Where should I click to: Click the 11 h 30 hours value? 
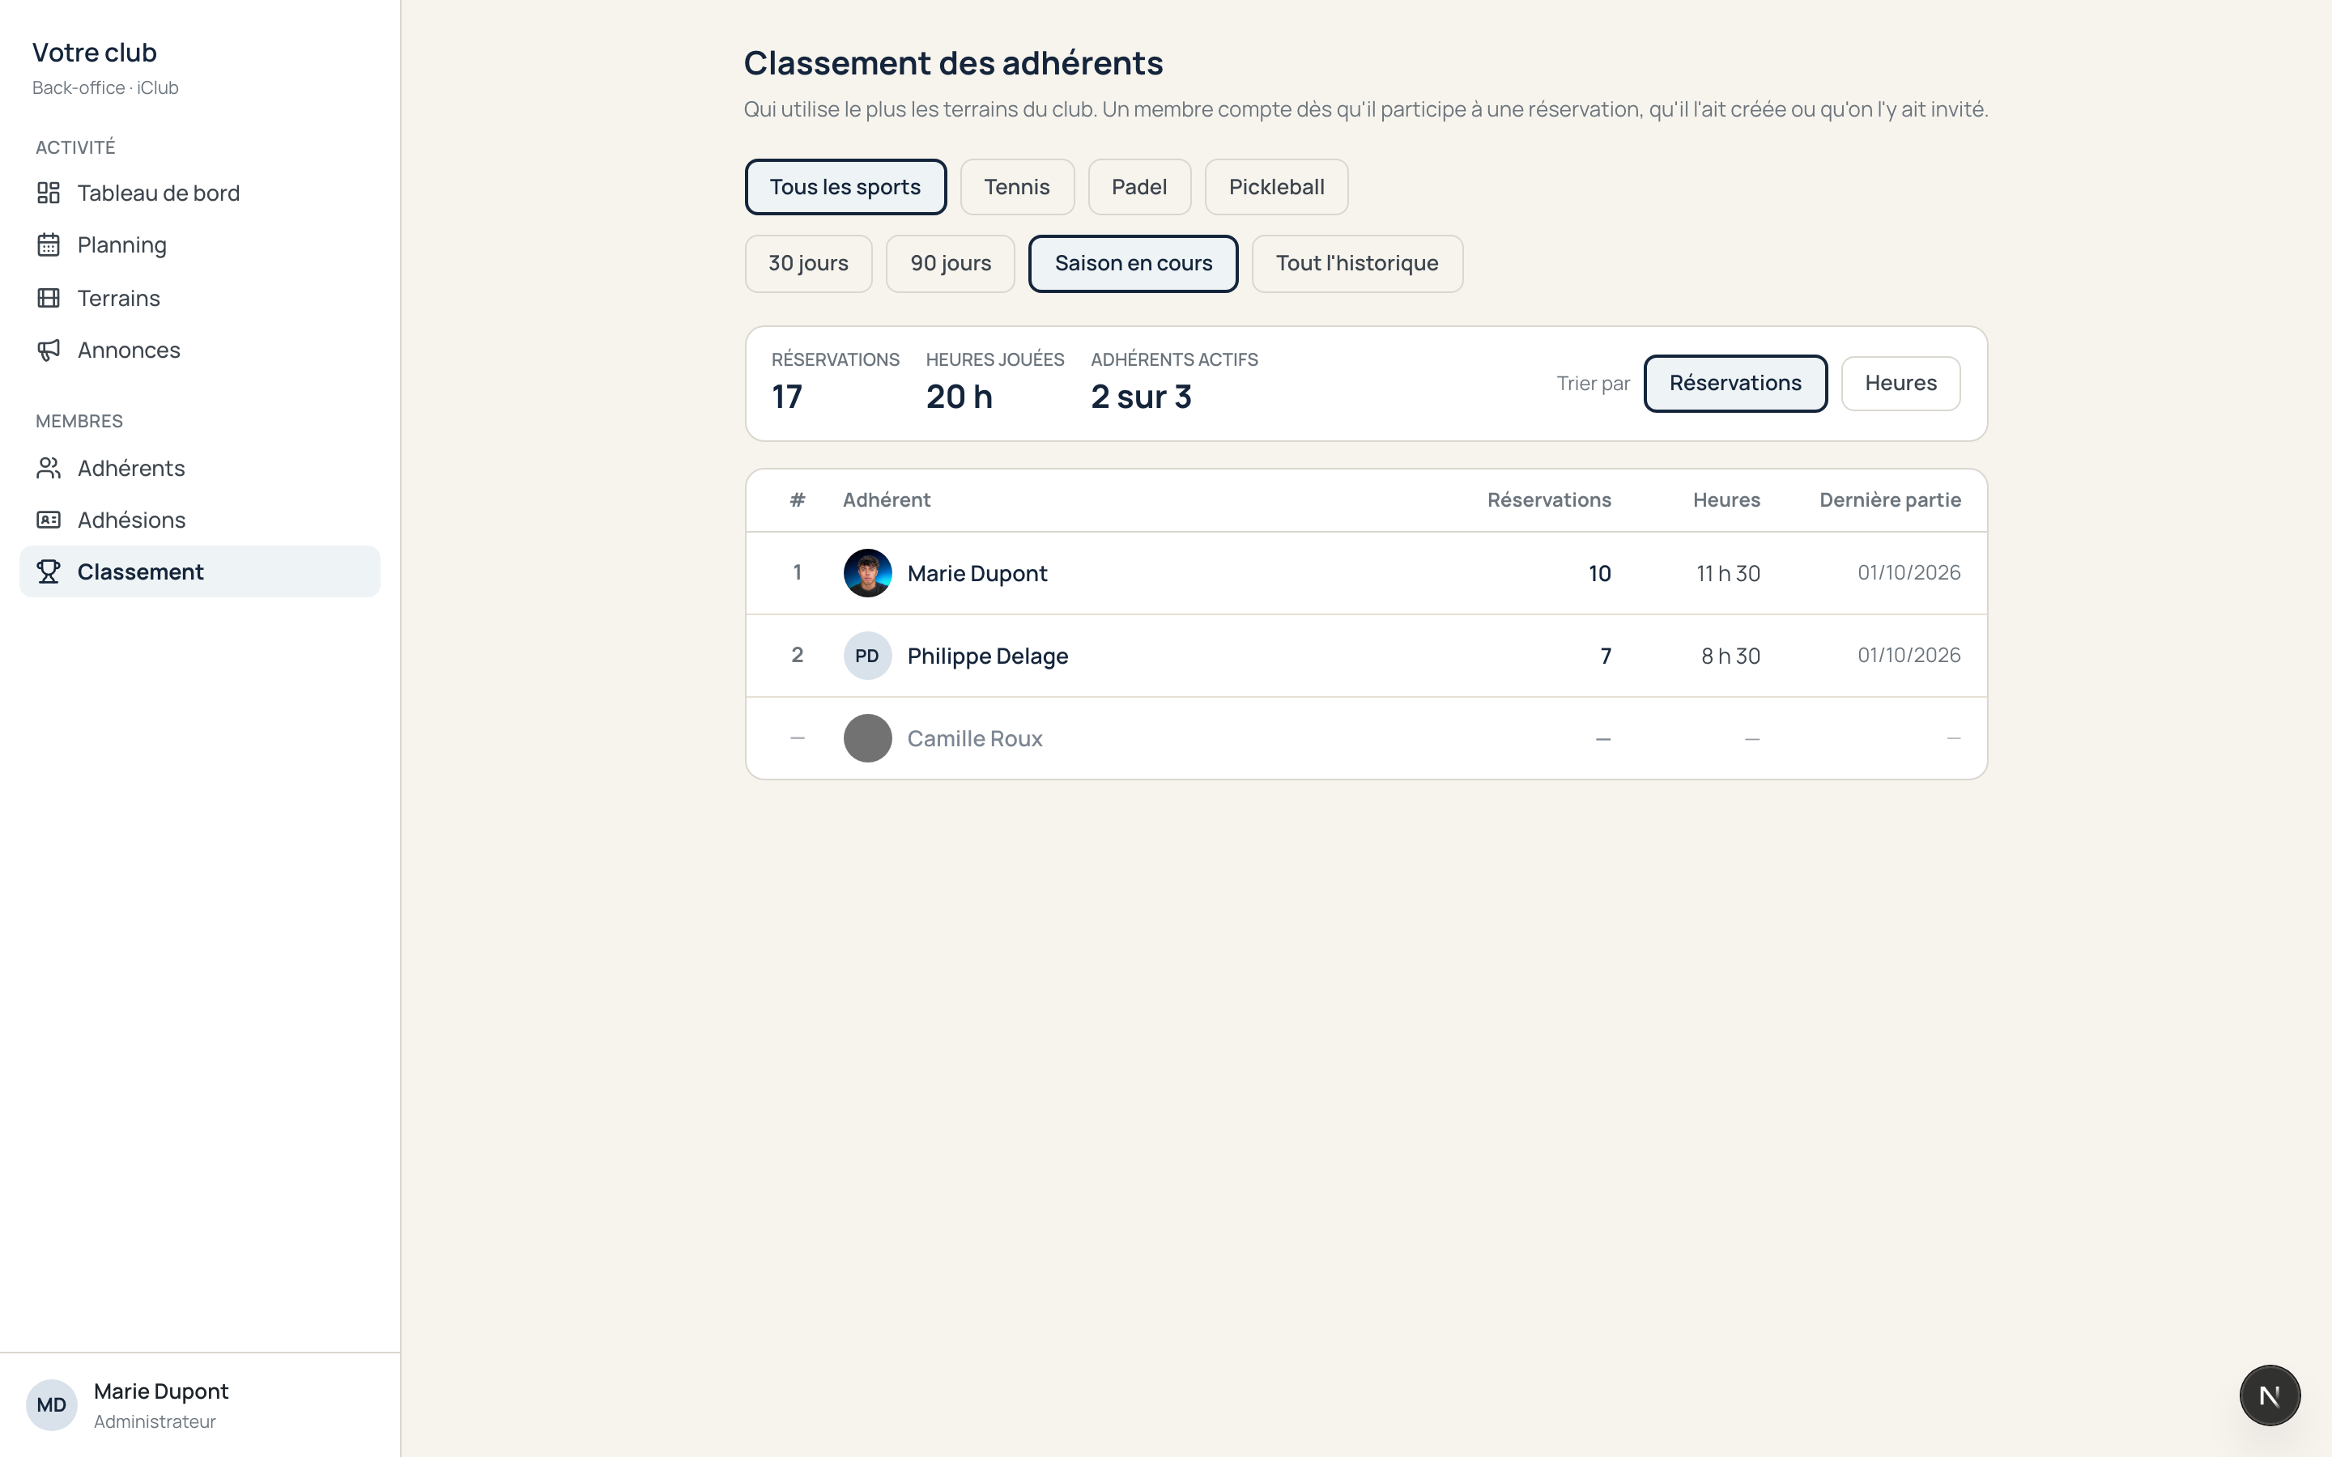(x=1728, y=573)
